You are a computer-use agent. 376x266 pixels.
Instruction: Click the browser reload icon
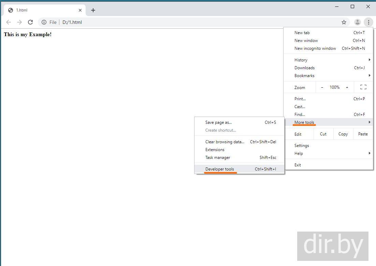coord(30,22)
